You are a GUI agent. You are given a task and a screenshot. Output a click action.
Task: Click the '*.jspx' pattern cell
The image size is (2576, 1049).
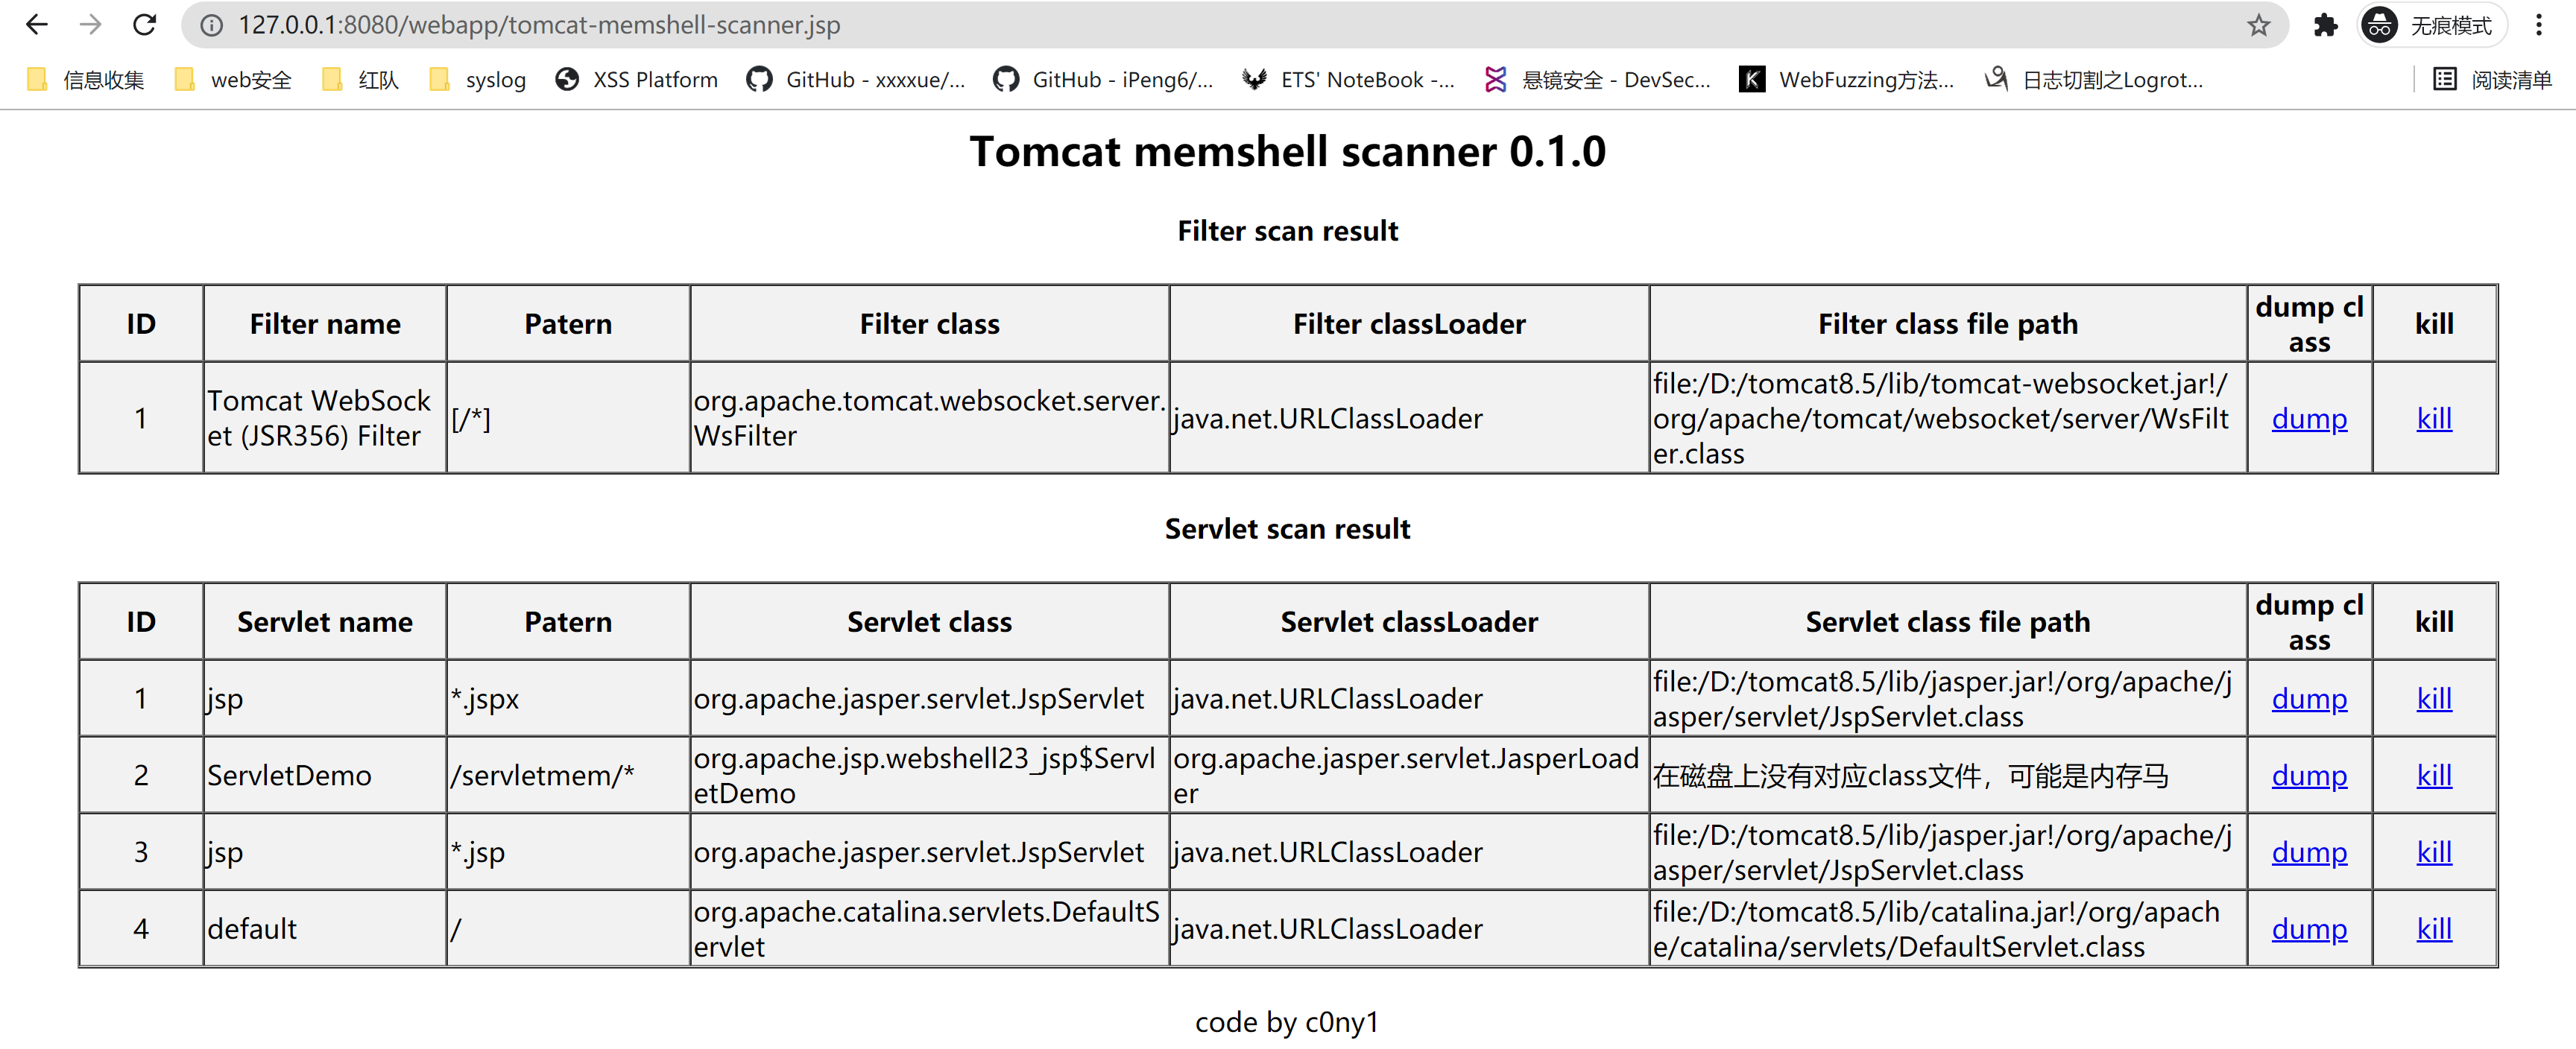pos(568,698)
